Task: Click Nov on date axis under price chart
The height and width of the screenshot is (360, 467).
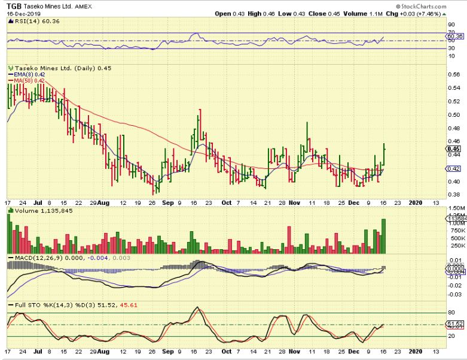Action: click(294, 203)
